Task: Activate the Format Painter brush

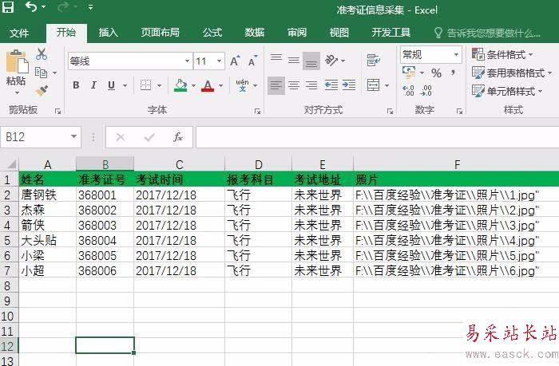Action: [42, 90]
